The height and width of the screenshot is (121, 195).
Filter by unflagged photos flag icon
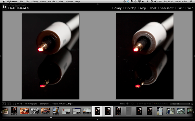pos(130,104)
